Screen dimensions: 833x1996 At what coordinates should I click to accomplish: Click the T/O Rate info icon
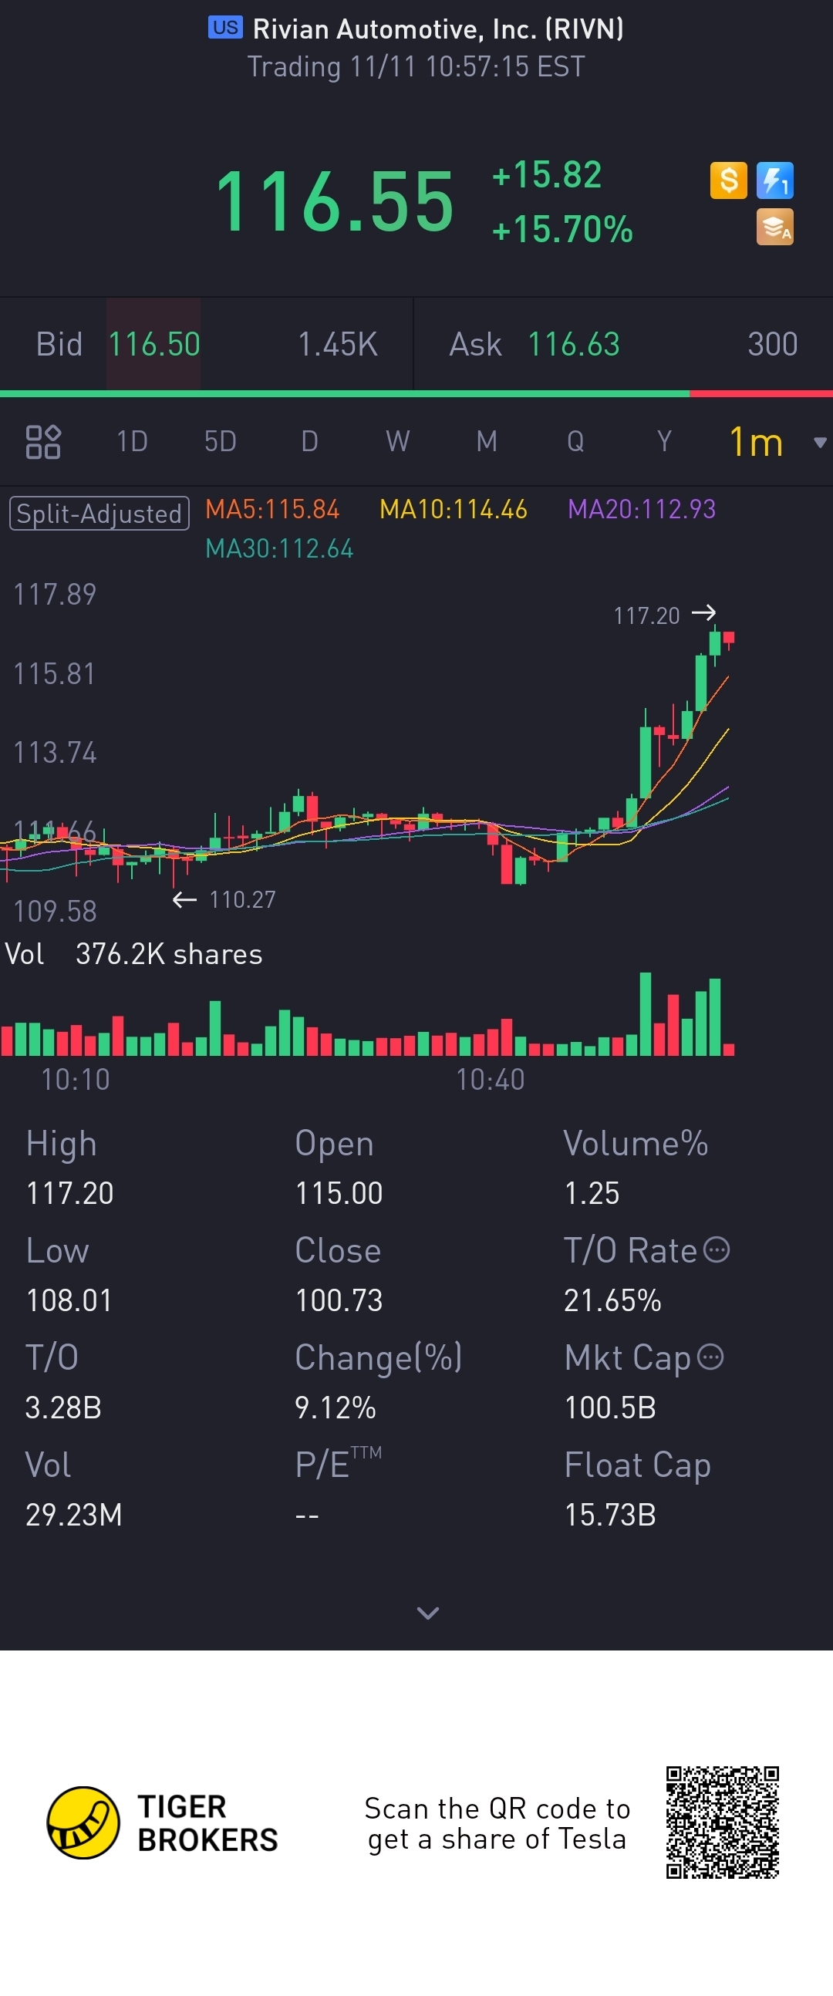[x=717, y=1250]
